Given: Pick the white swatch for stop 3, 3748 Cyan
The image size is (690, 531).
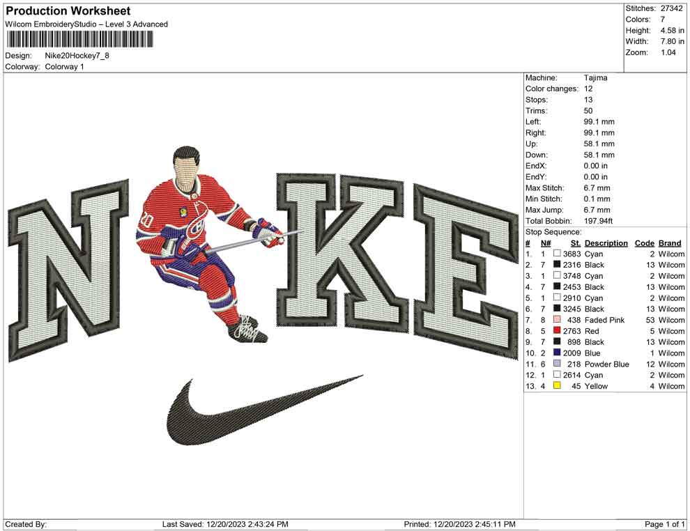Looking at the screenshot, I should [557, 275].
